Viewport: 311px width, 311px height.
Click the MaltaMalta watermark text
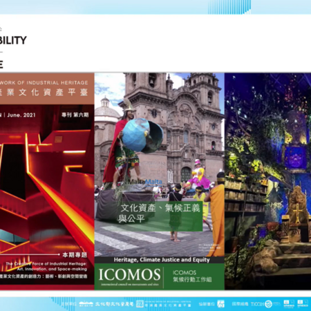point(145,182)
